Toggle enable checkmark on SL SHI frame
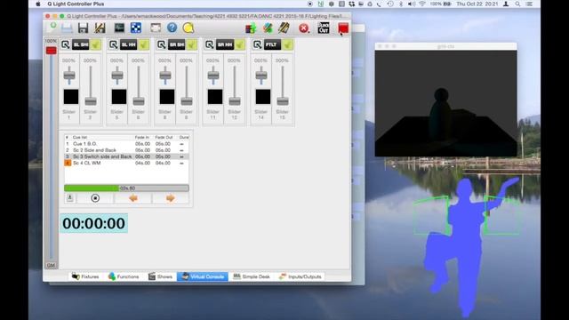 [x=96, y=44]
